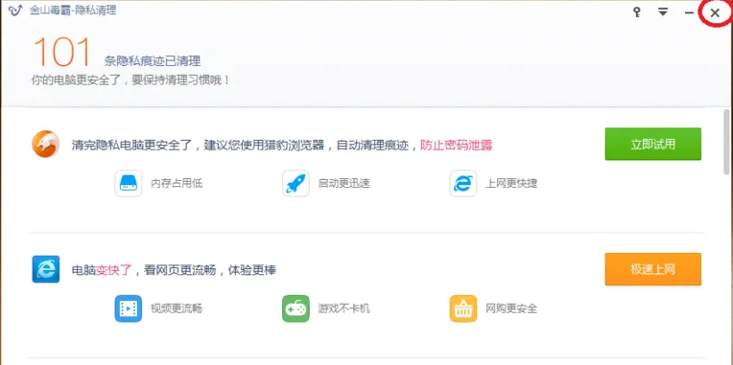Image resolution: width=733 pixels, height=365 pixels.
Task: Click the 内存占用低 memory icon
Action: click(129, 183)
